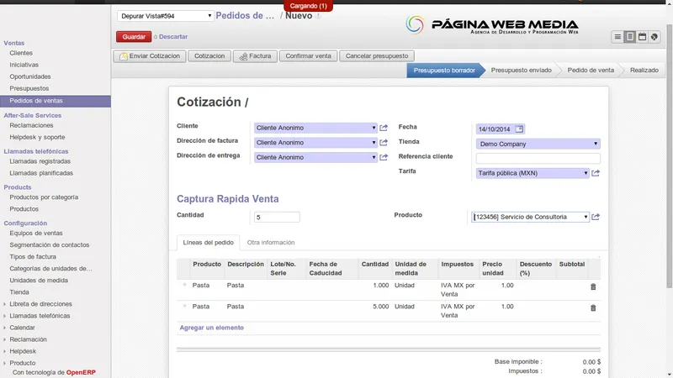
Task: Click drag handle of first Pasta row
Action: point(184,285)
